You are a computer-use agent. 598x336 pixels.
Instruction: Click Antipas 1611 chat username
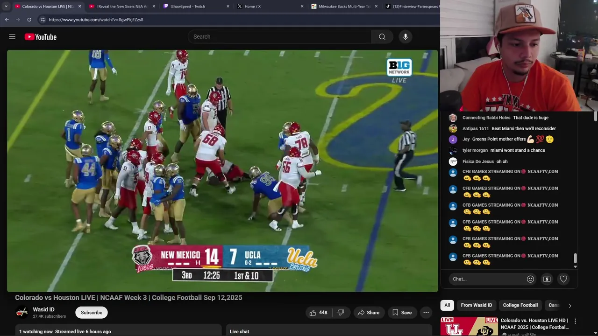point(476,129)
